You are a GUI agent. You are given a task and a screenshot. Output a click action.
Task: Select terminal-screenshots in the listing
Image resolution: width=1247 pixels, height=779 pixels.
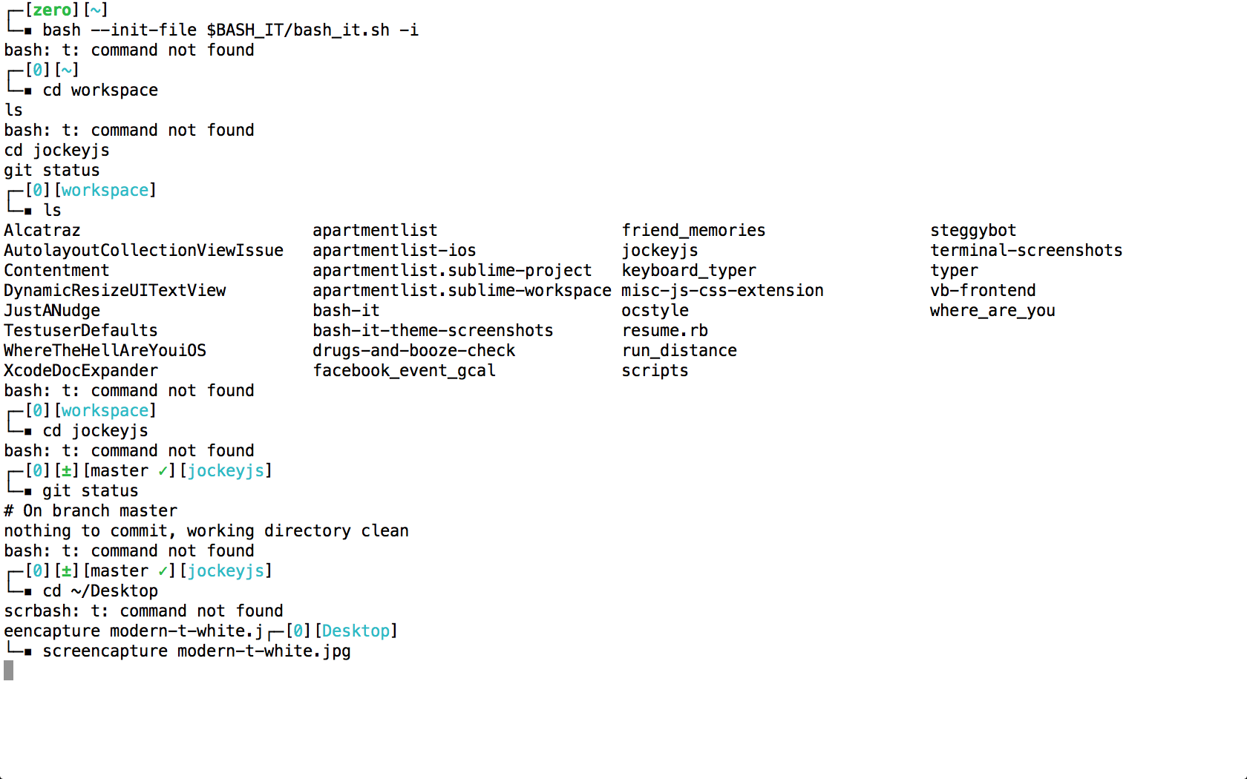pyautogui.click(x=1026, y=250)
